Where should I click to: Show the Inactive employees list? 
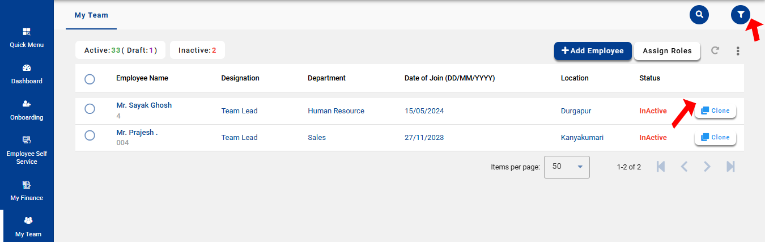click(x=197, y=50)
